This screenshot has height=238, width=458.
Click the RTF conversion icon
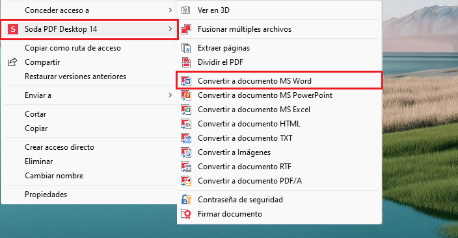pos(186,167)
